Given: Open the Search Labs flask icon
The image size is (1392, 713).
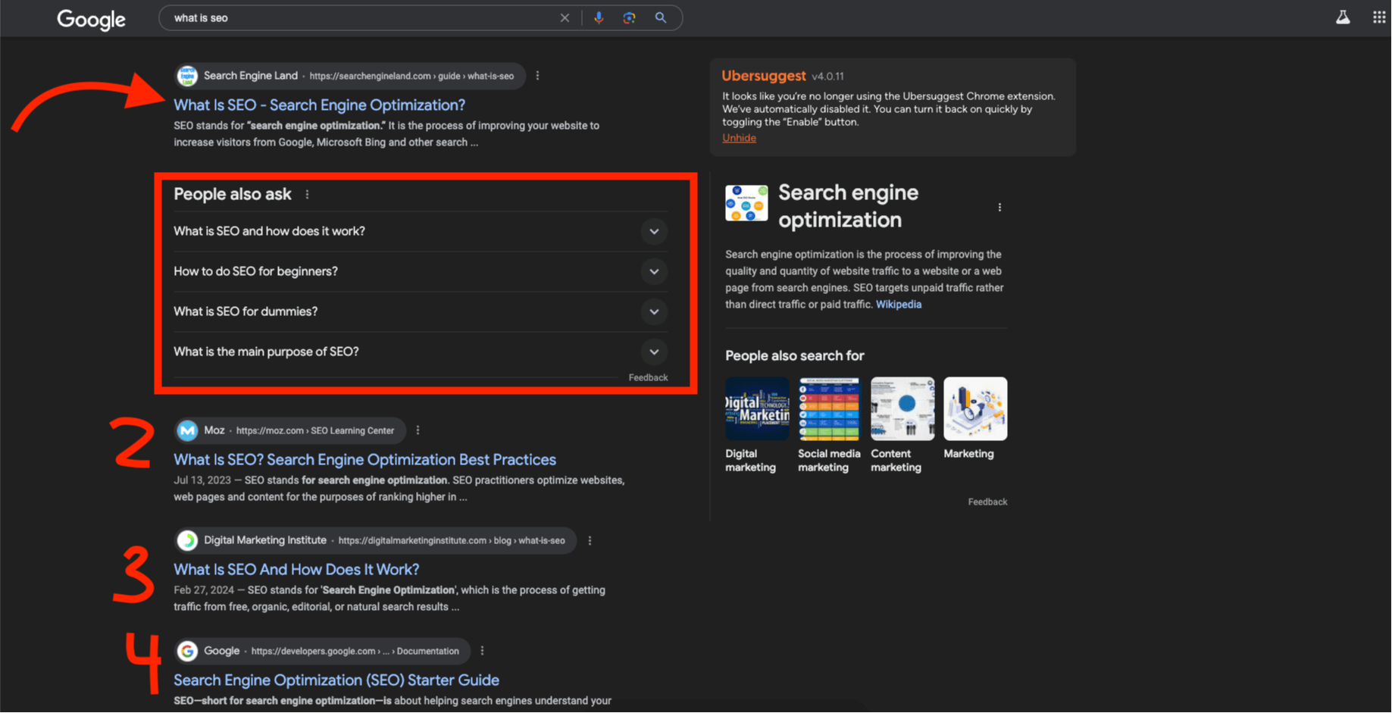Looking at the screenshot, I should point(1343,17).
